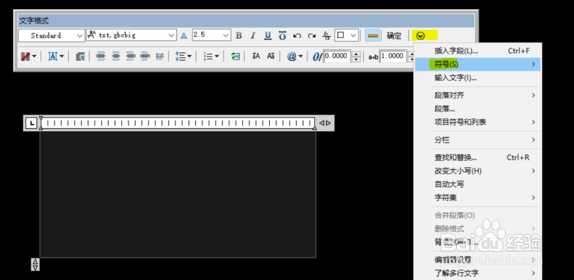
Task: Open the line spacing icon
Action: pos(180,56)
